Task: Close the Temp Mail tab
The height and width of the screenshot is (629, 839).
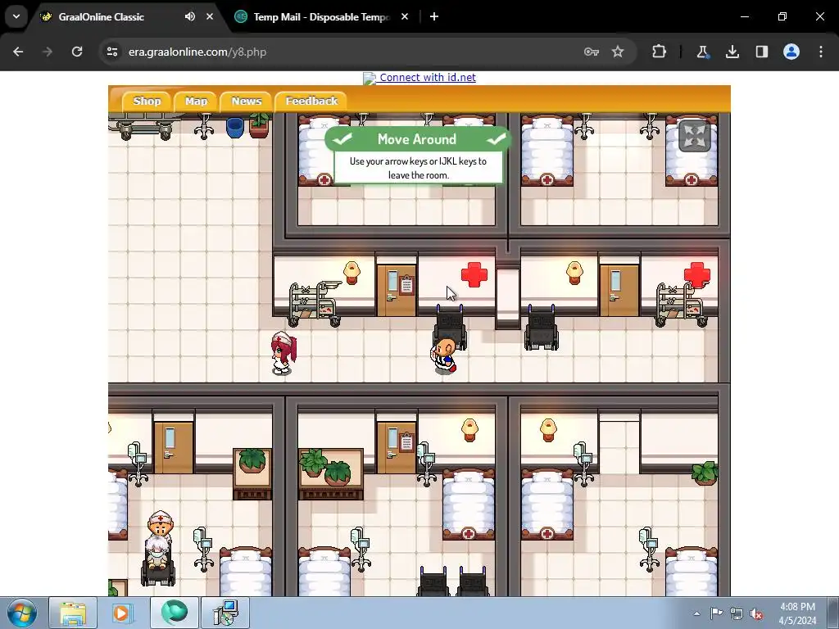Action: pyautogui.click(x=405, y=16)
